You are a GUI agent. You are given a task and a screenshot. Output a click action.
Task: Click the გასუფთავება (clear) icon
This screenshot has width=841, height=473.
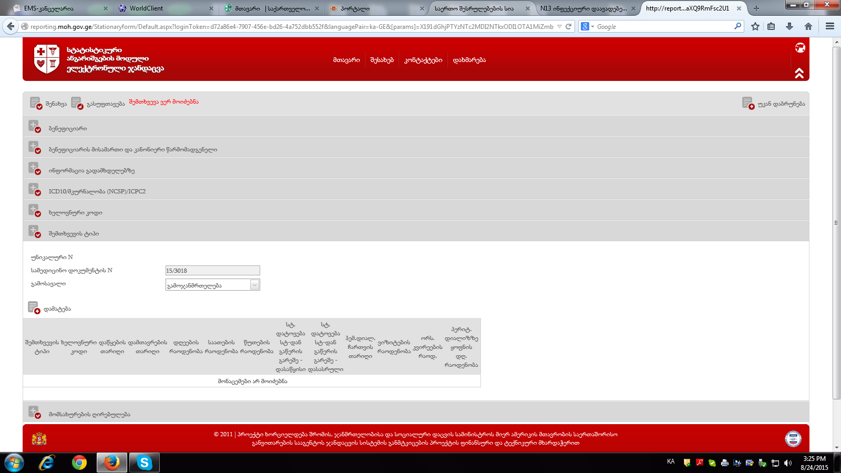point(77,103)
